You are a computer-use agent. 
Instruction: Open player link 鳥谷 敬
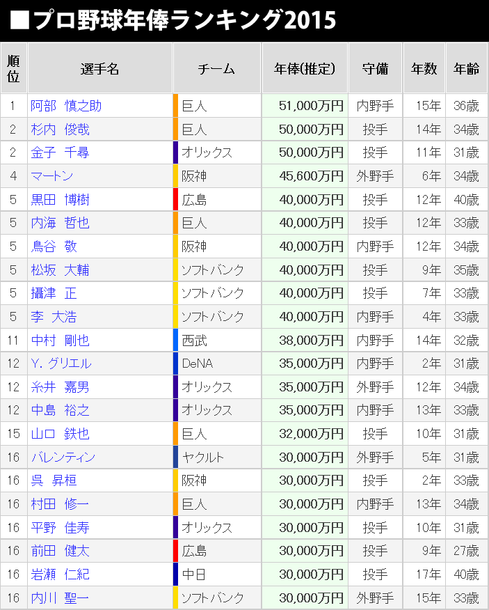tap(54, 247)
